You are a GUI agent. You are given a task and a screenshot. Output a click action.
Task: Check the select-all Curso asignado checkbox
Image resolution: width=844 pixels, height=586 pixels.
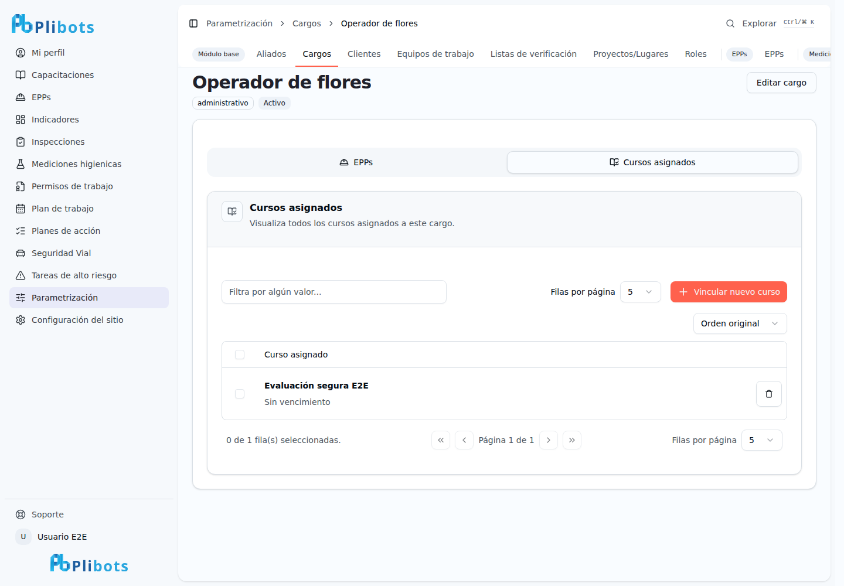pyautogui.click(x=240, y=355)
